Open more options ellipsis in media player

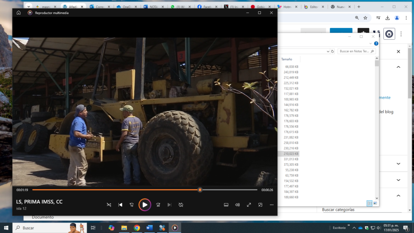coord(272,205)
